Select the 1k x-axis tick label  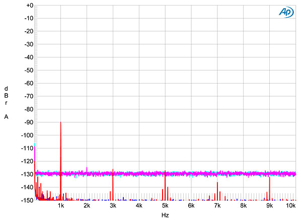(x=61, y=206)
